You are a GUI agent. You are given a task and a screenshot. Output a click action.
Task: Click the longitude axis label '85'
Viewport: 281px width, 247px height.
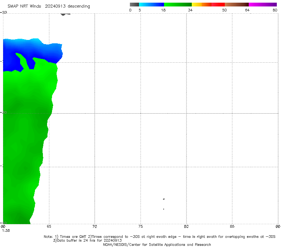pos(232,226)
